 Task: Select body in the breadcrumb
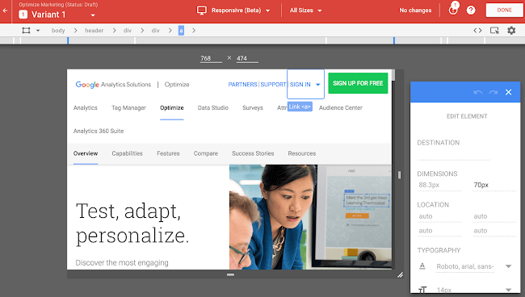click(x=58, y=31)
